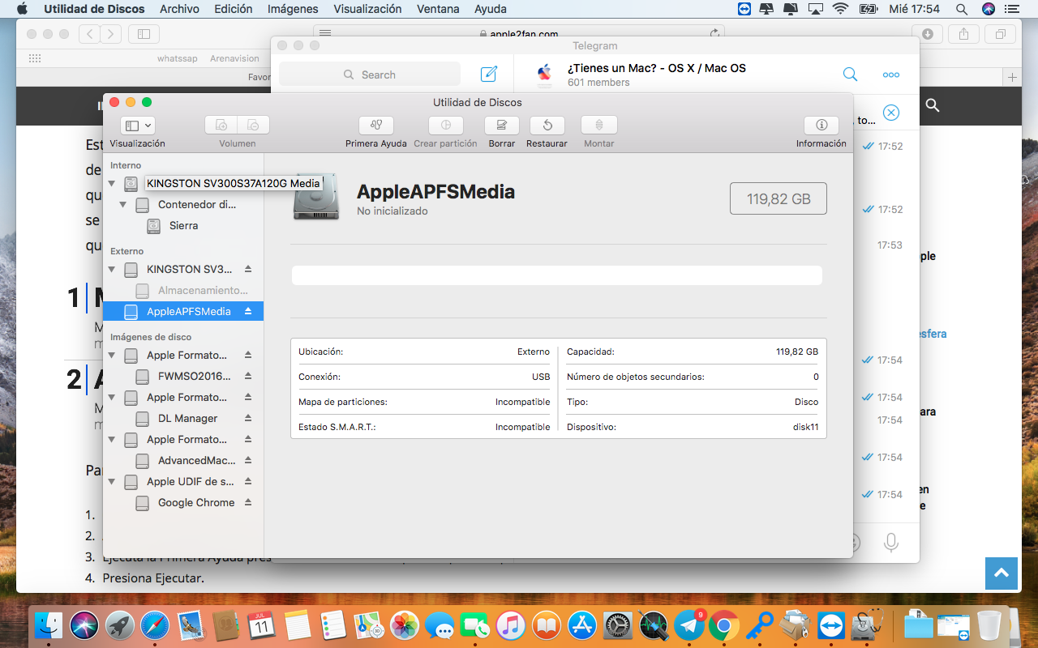Collapse the Contenedor di... container
The image size is (1038, 648).
pos(123,204)
